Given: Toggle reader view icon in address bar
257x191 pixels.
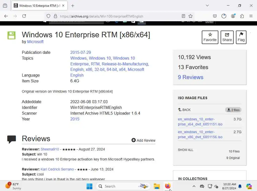Looking at the screenshot, I should coord(183,16).
